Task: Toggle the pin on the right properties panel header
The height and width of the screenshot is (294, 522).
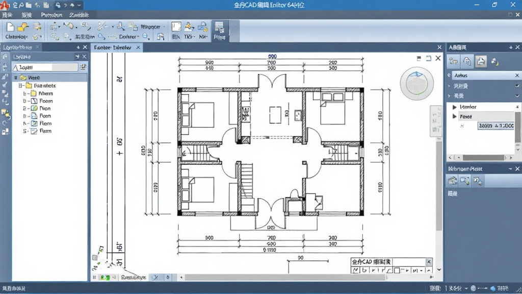Action: (511, 47)
